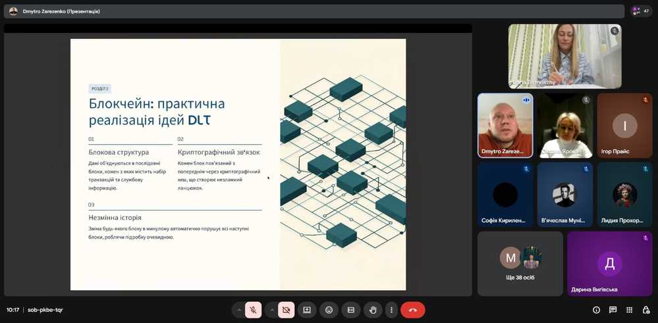Raise your hand
The height and width of the screenshot is (323, 658).
point(373,310)
